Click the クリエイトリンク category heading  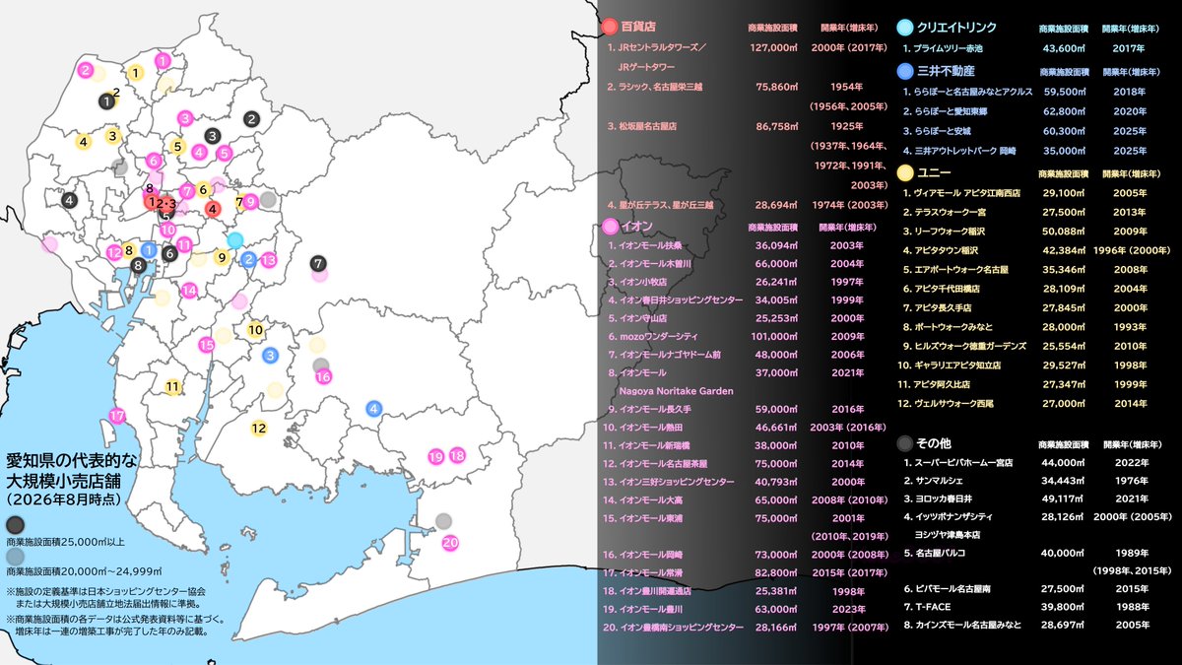[956, 28]
